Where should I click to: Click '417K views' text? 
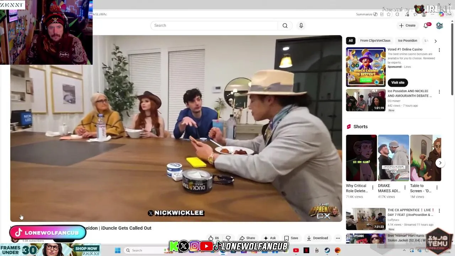pos(387,197)
